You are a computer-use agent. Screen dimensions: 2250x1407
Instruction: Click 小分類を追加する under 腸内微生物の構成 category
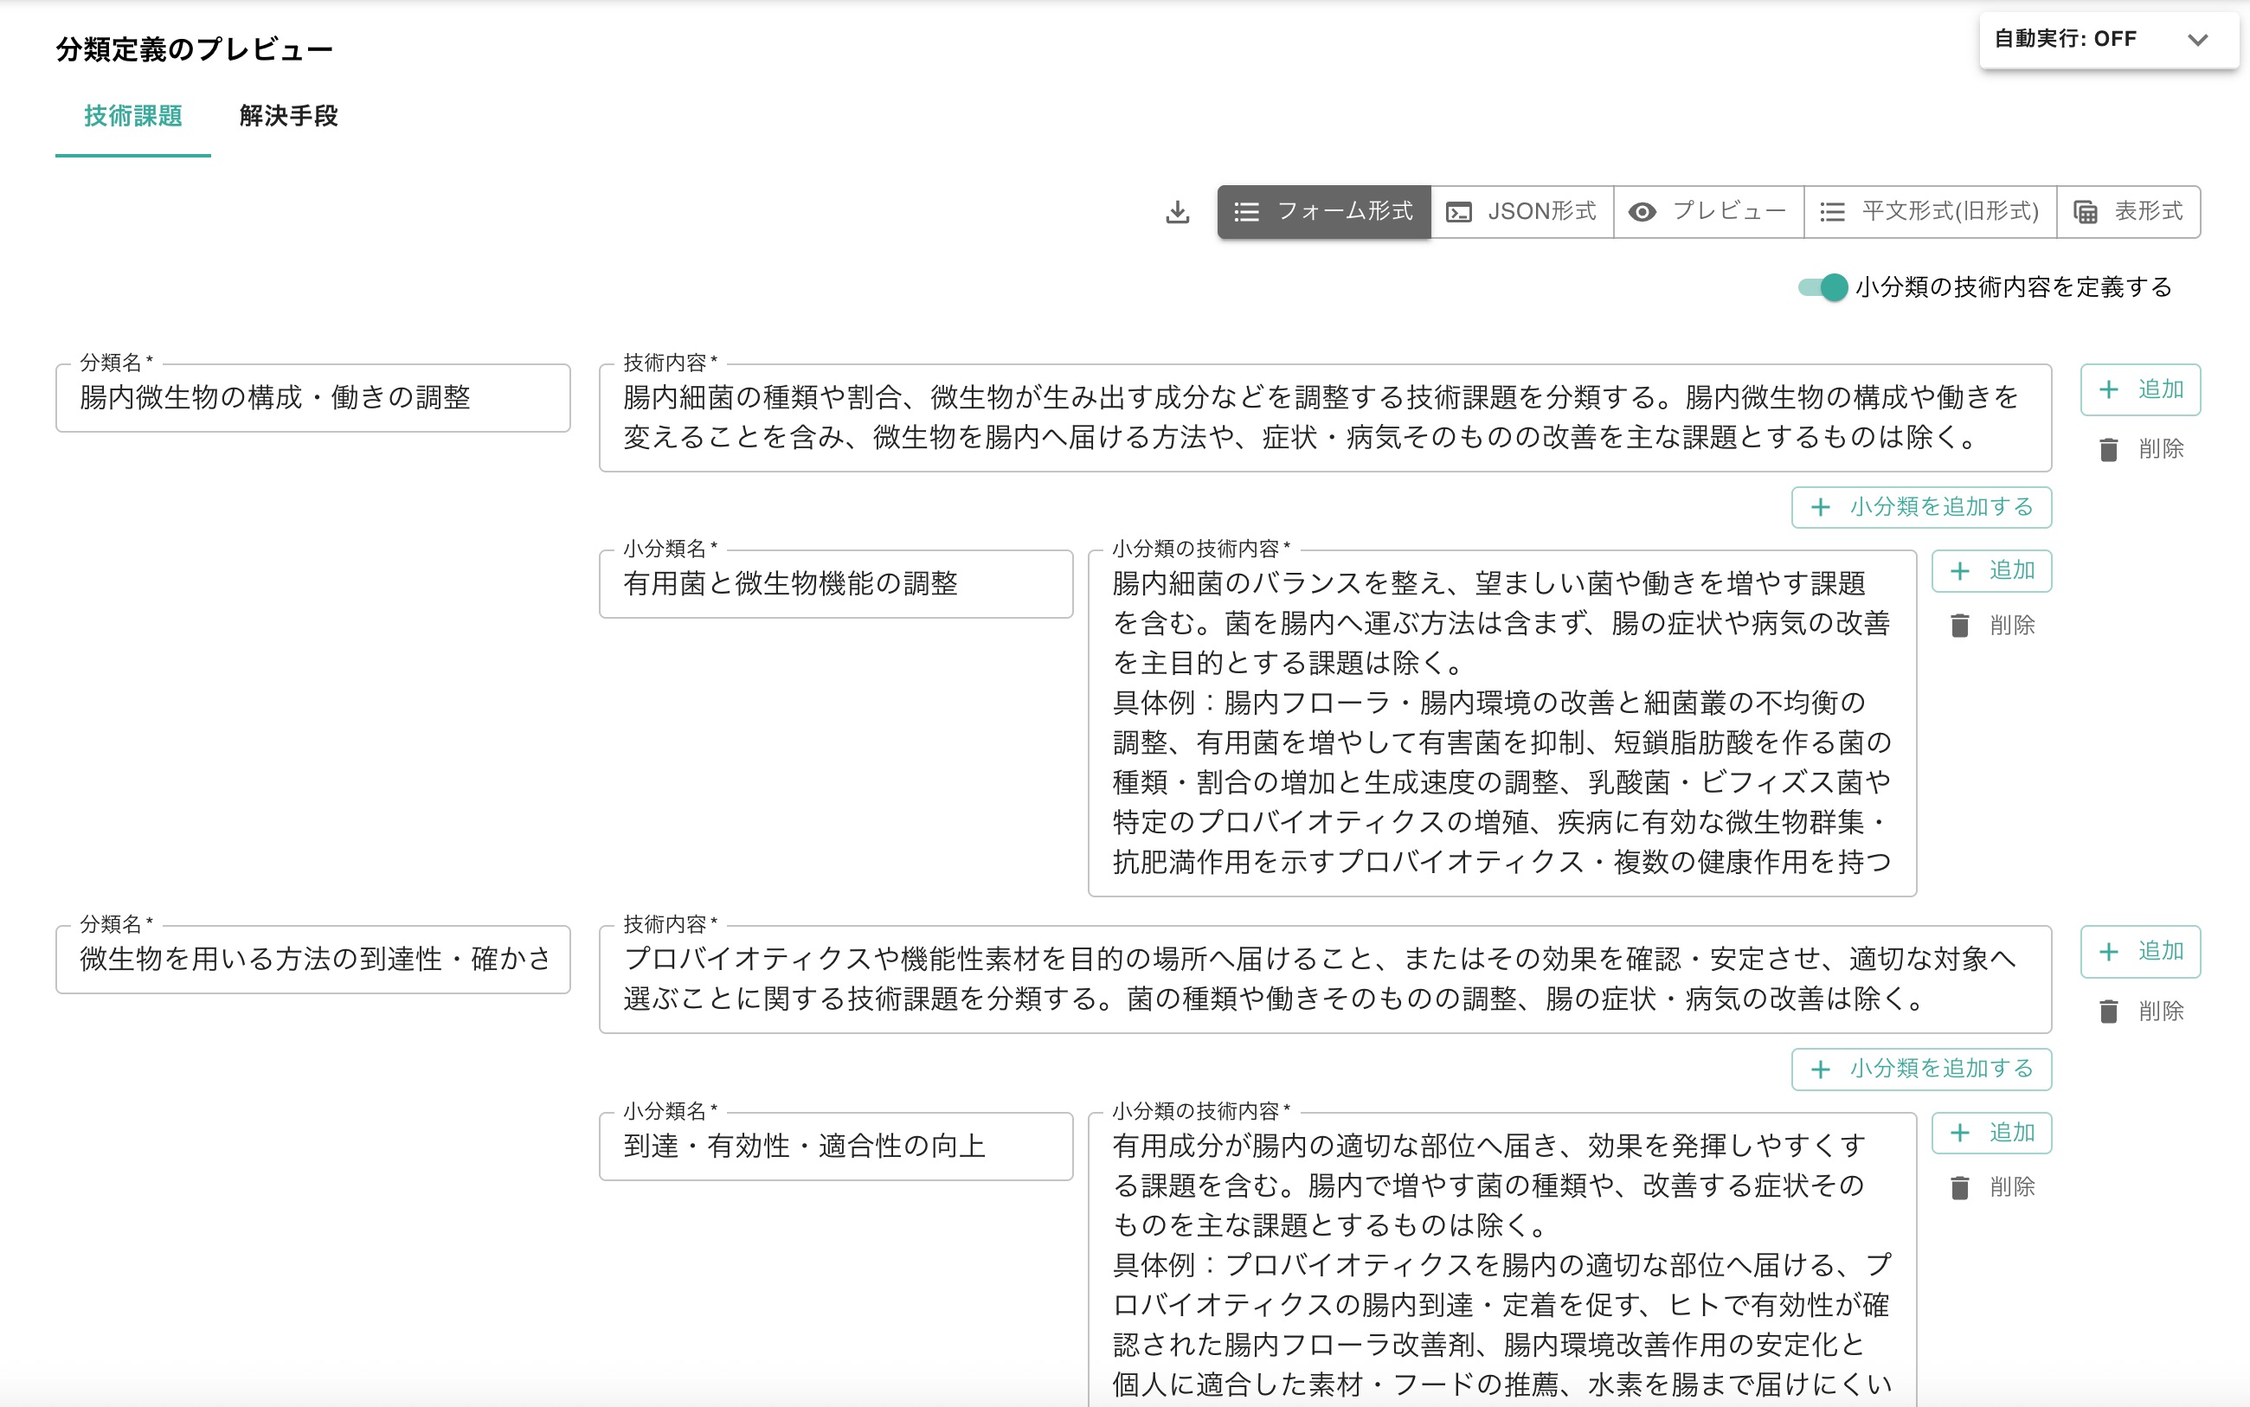point(1921,507)
